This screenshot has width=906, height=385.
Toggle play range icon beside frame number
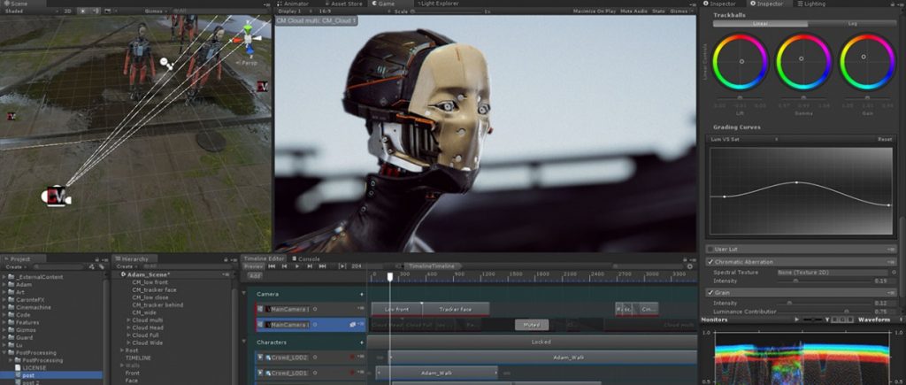pyautogui.click(x=342, y=266)
